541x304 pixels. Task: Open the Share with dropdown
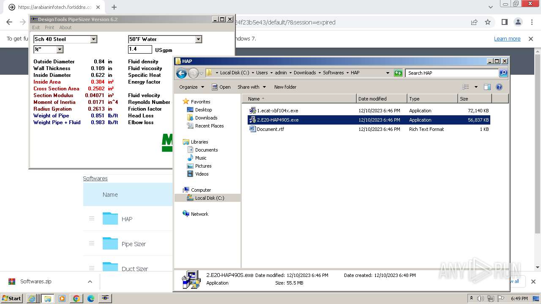tap(251, 87)
